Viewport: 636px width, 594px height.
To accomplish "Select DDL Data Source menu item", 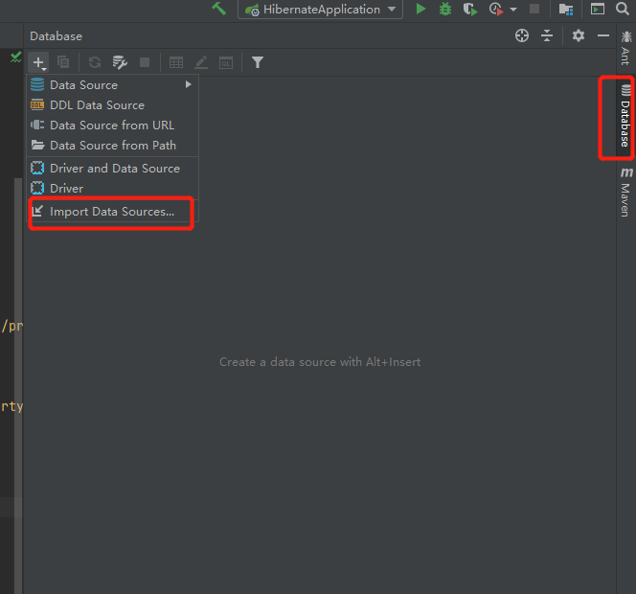I will click(x=97, y=105).
